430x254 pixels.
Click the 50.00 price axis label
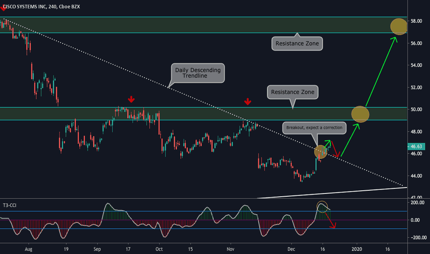coord(416,109)
